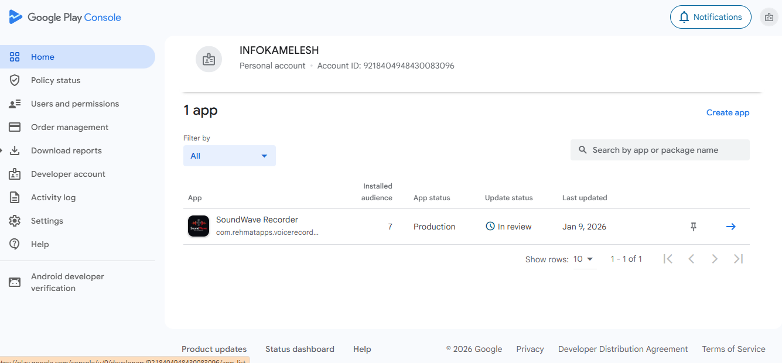Open Order management in the sidebar
782x363 pixels.
pyautogui.click(x=77, y=127)
